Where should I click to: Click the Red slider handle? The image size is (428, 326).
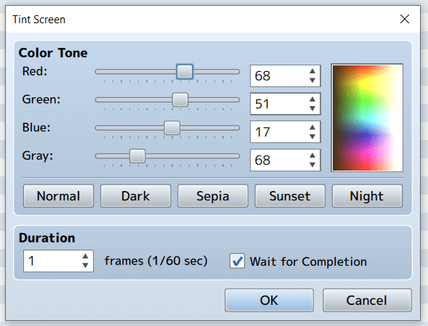pos(185,72)
